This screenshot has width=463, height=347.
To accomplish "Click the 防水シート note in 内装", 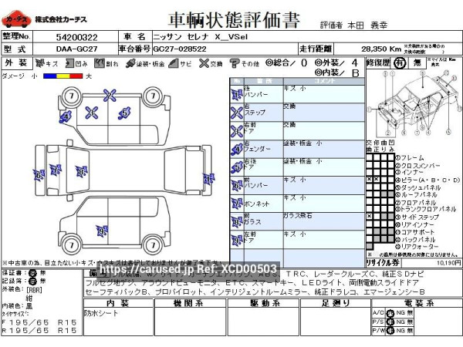I will [x=101, y=313].
